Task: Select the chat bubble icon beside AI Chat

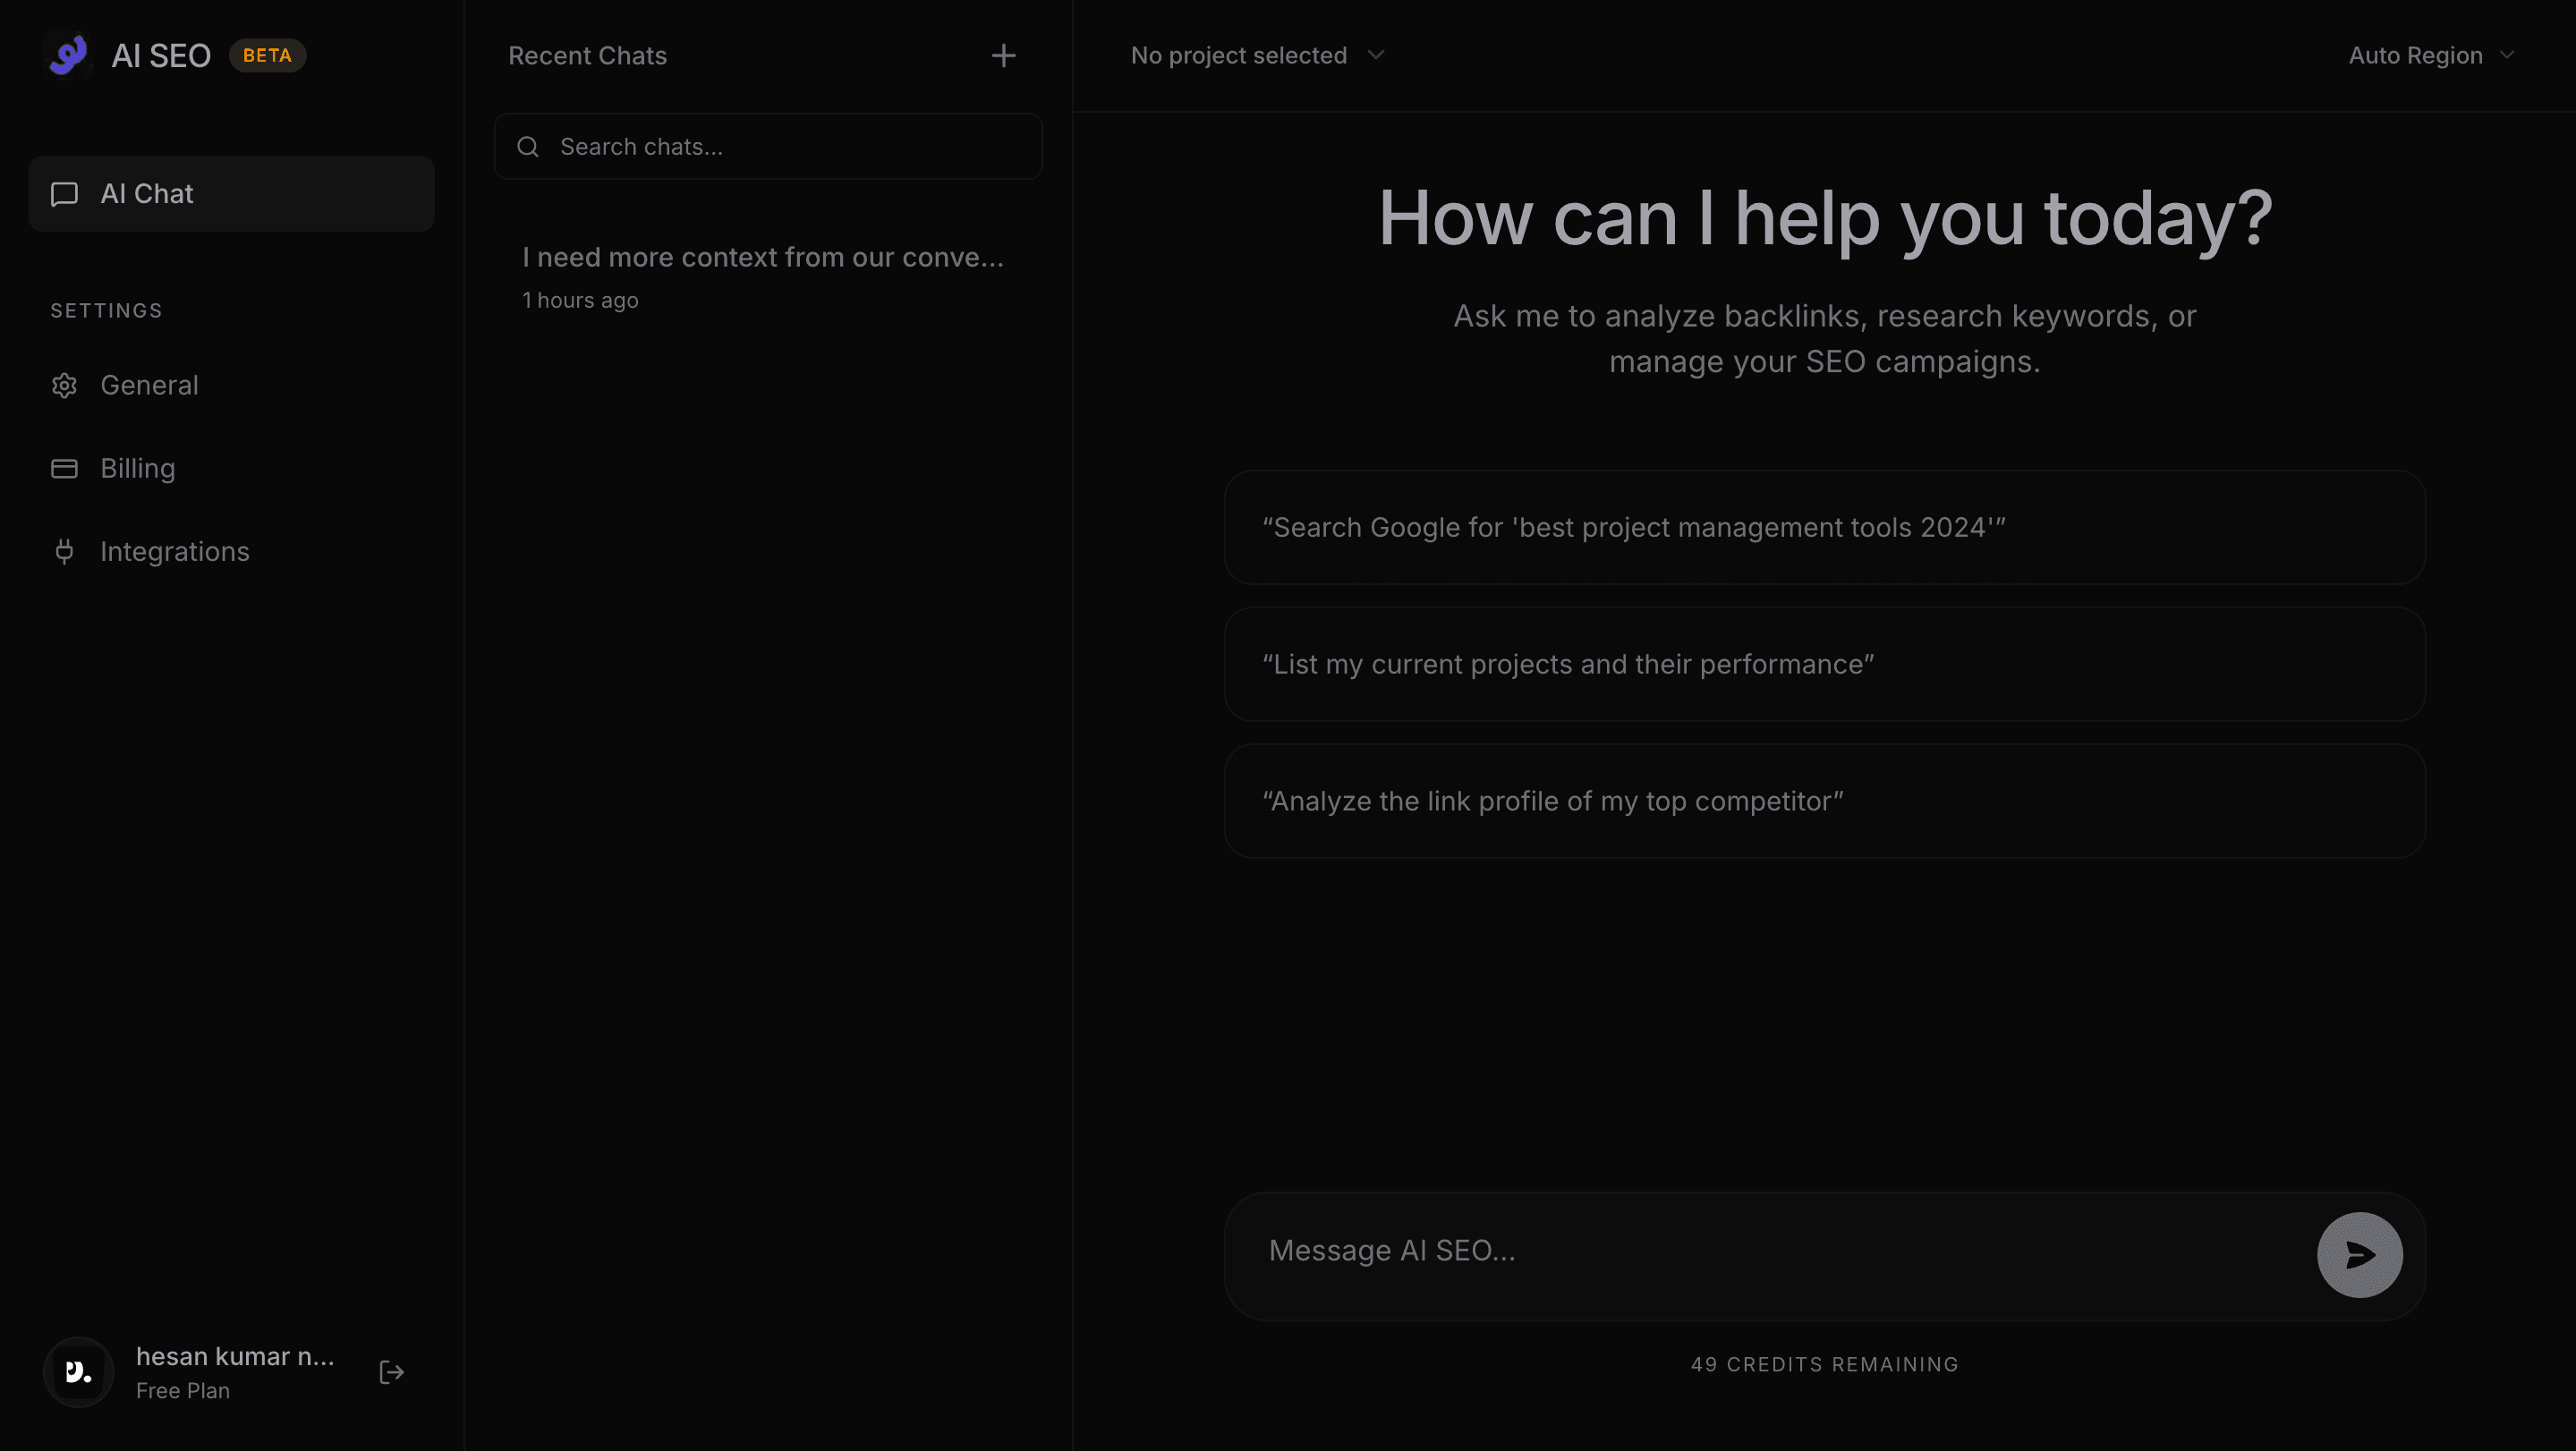Action: (64, 193)
